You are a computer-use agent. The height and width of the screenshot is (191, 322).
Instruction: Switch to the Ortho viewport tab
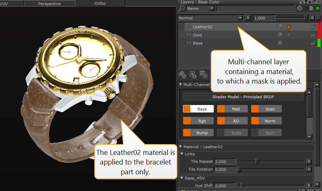(x=100, y=4)
